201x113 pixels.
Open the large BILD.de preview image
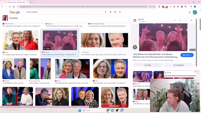click(x=163, y=37)
